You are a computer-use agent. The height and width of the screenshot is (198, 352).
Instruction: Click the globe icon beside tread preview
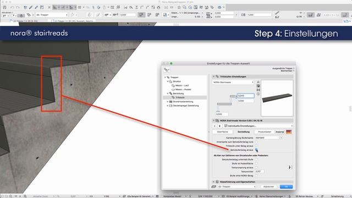tap(258, 86)
